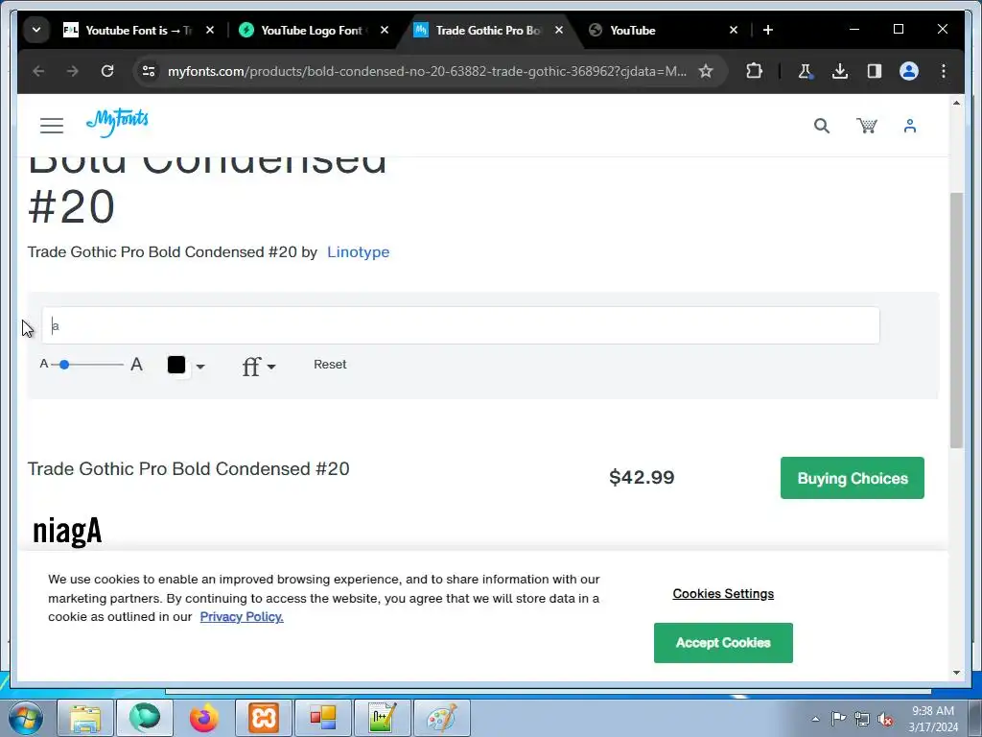The height and width of the screenshot is (737, 982).
Task: Expand the tab search dropdown
Action: click(x=36, y=30)
